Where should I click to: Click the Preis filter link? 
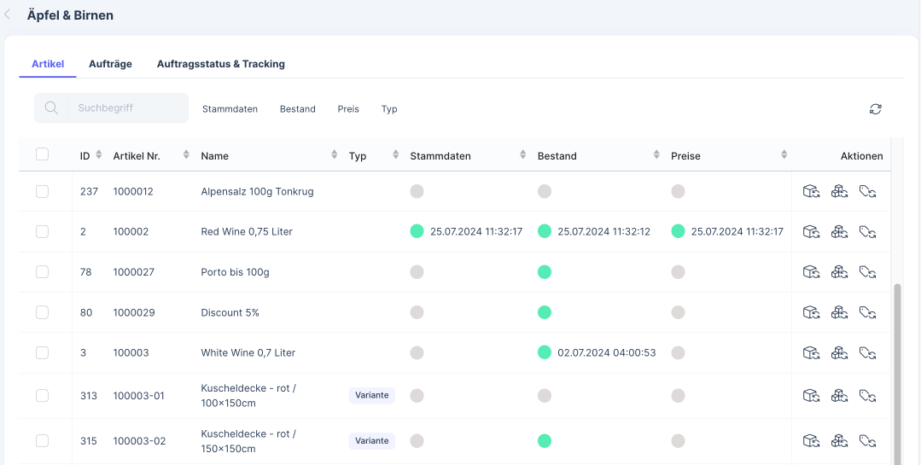pyautogui.click(x=348, y=109)
